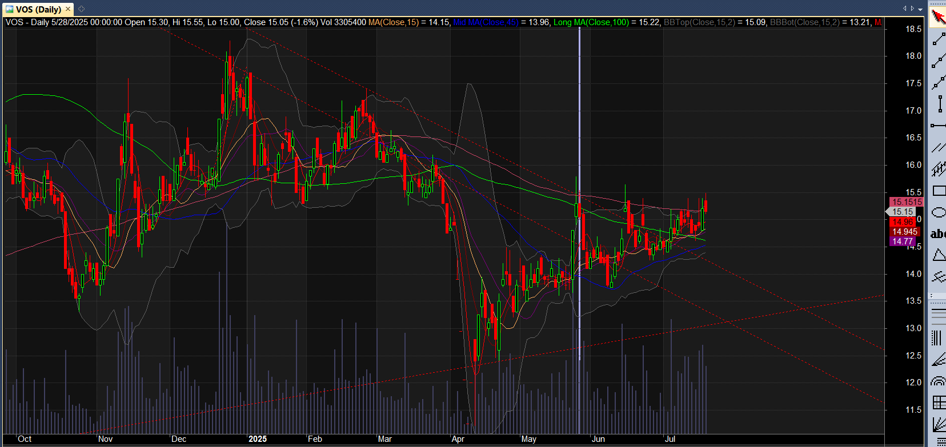
Task: Click the 14.945 dark red price label
Action: coord(905,232)
